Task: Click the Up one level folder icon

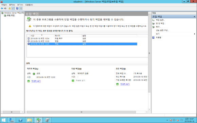Action: coord(10,8)
